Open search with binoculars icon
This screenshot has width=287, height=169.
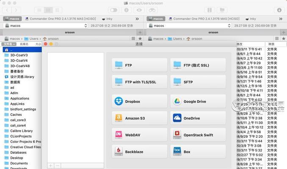click(152, 10)
